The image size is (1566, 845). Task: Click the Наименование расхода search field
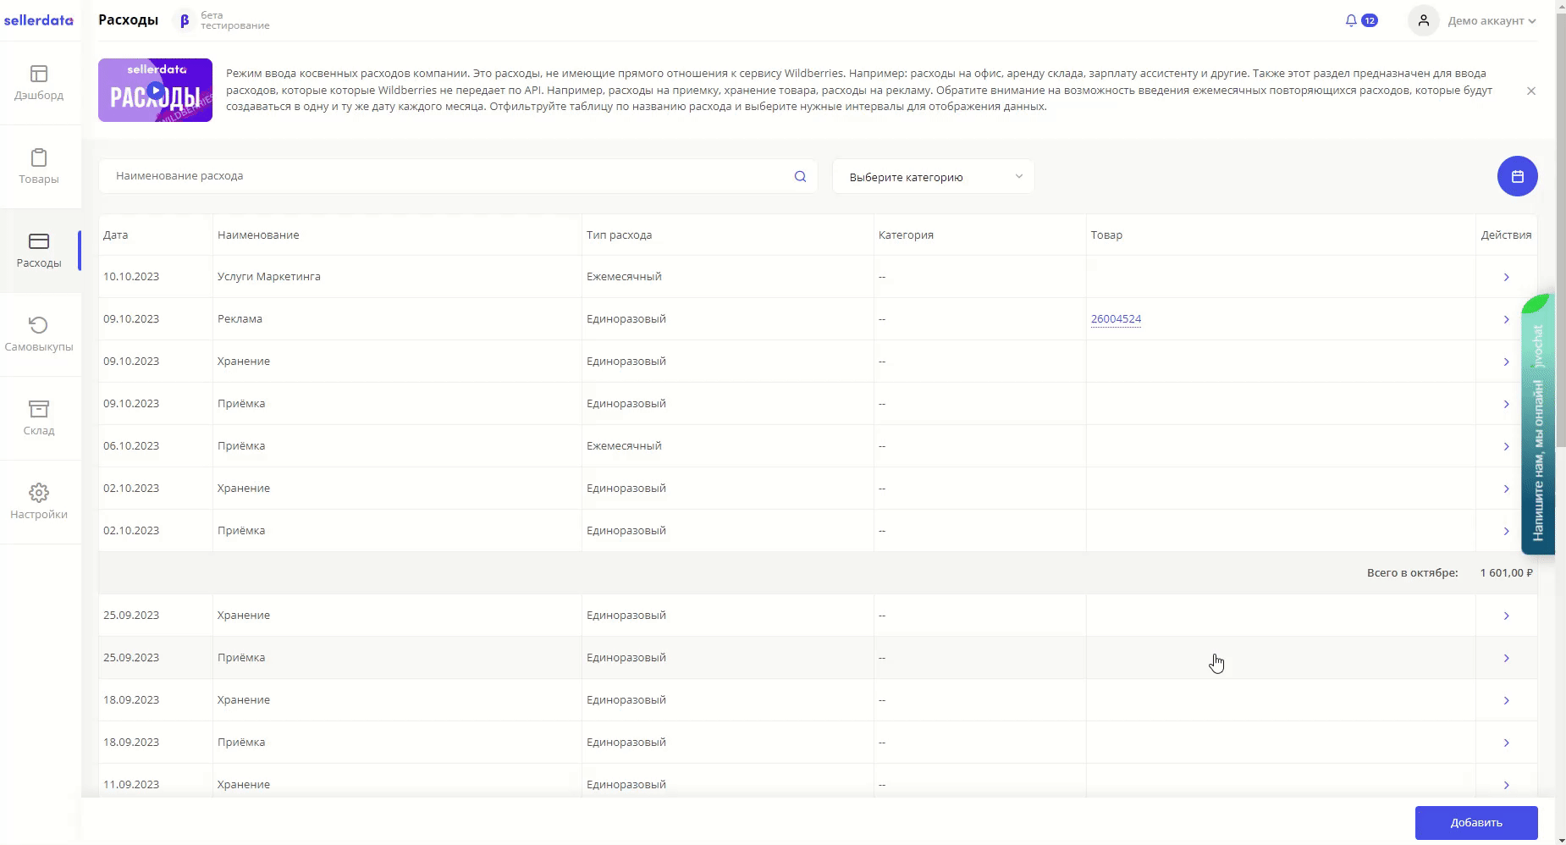449,176
